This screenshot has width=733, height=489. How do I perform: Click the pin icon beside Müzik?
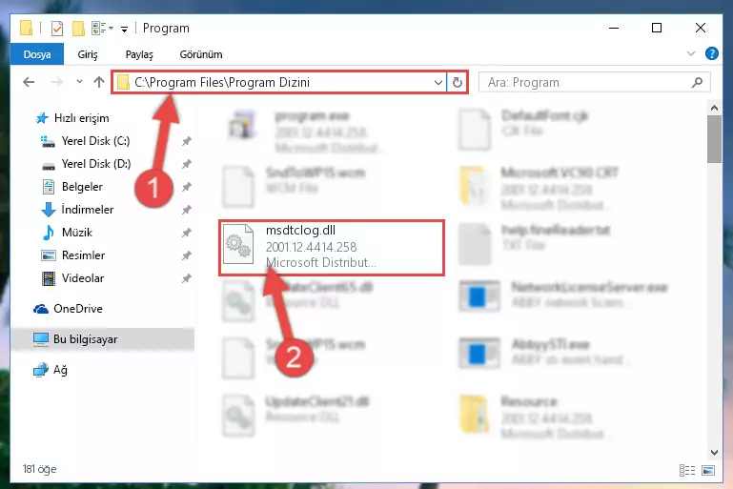(187, 233)
